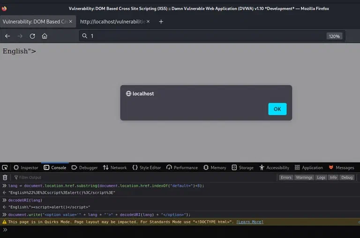Toggle the Warnings console filter
This screenshot has width=360, height=238.
[304, 178]
